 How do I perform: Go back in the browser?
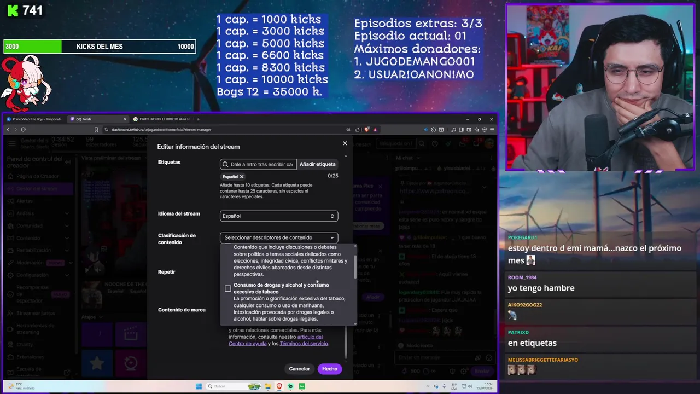click(x=8, y=130)
